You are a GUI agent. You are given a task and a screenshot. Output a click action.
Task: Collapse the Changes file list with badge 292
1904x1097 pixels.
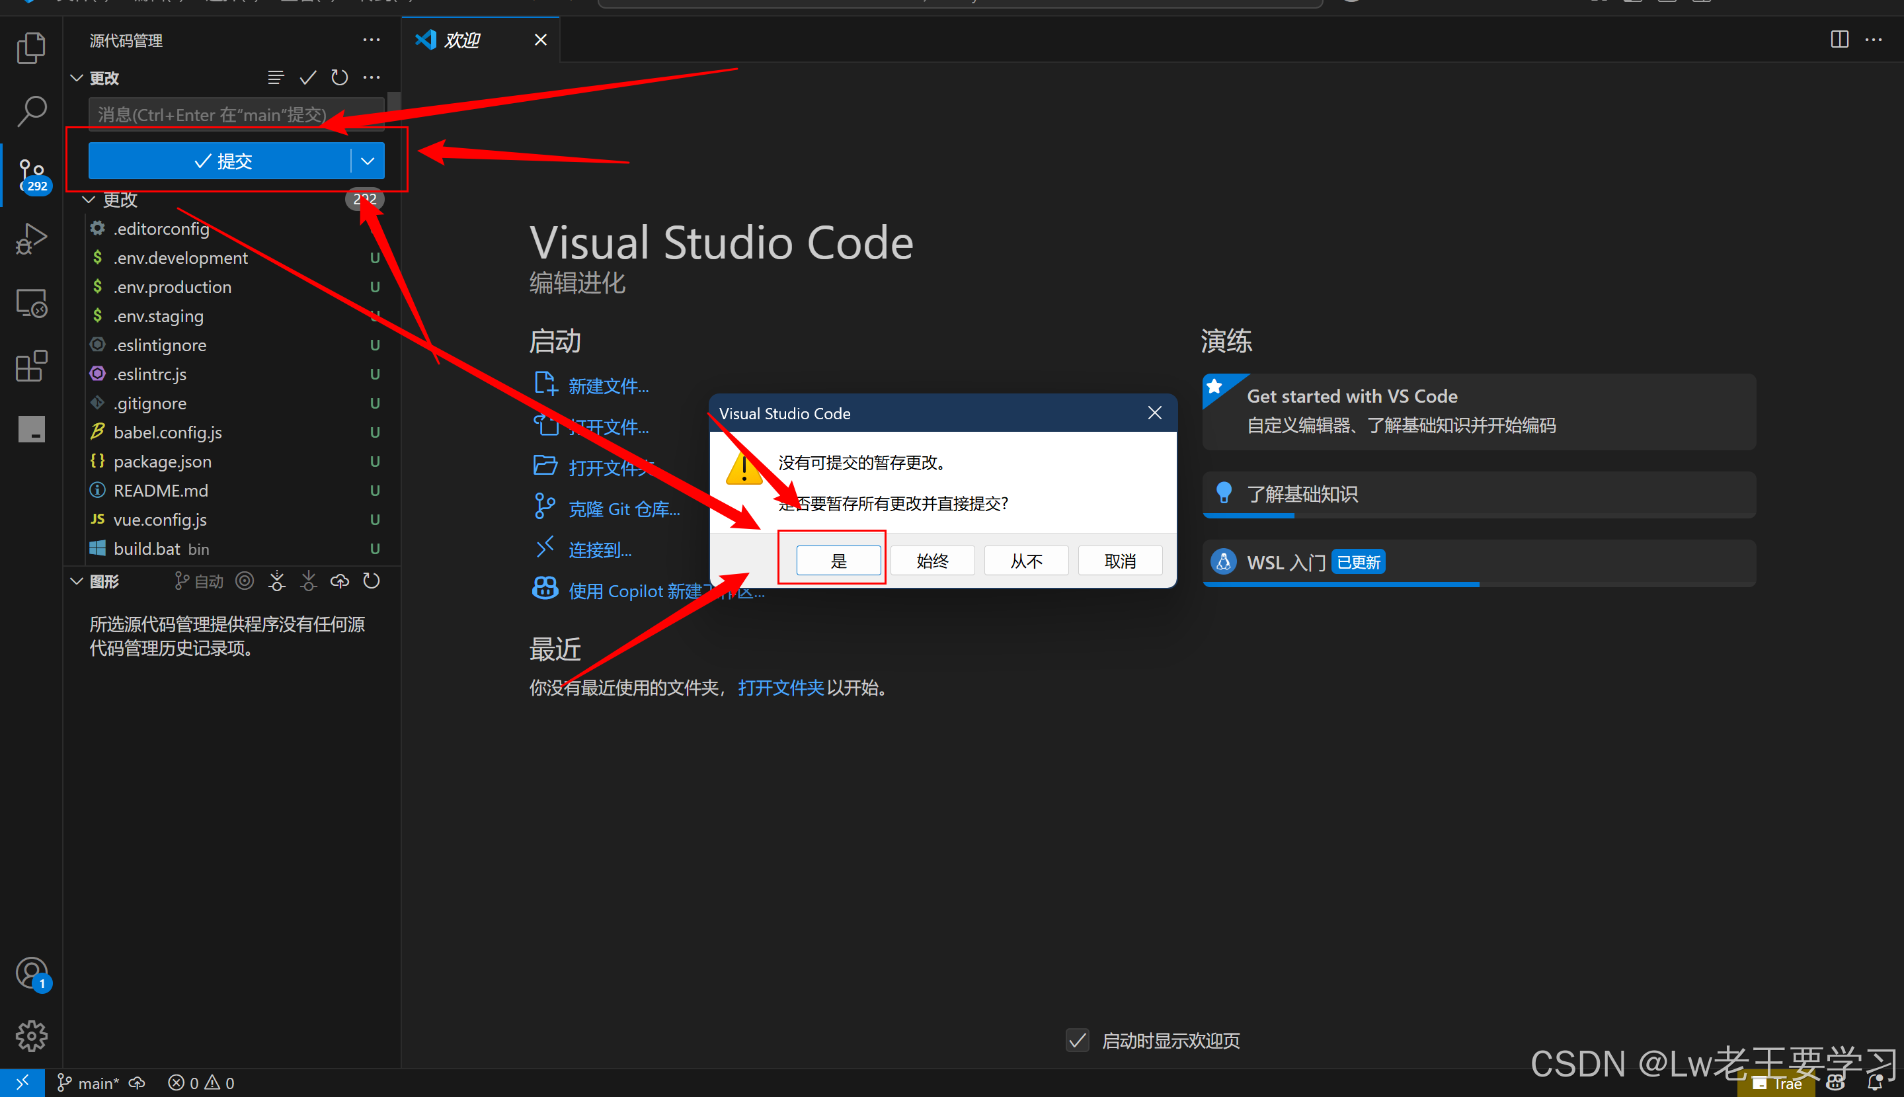click(89, 200)
